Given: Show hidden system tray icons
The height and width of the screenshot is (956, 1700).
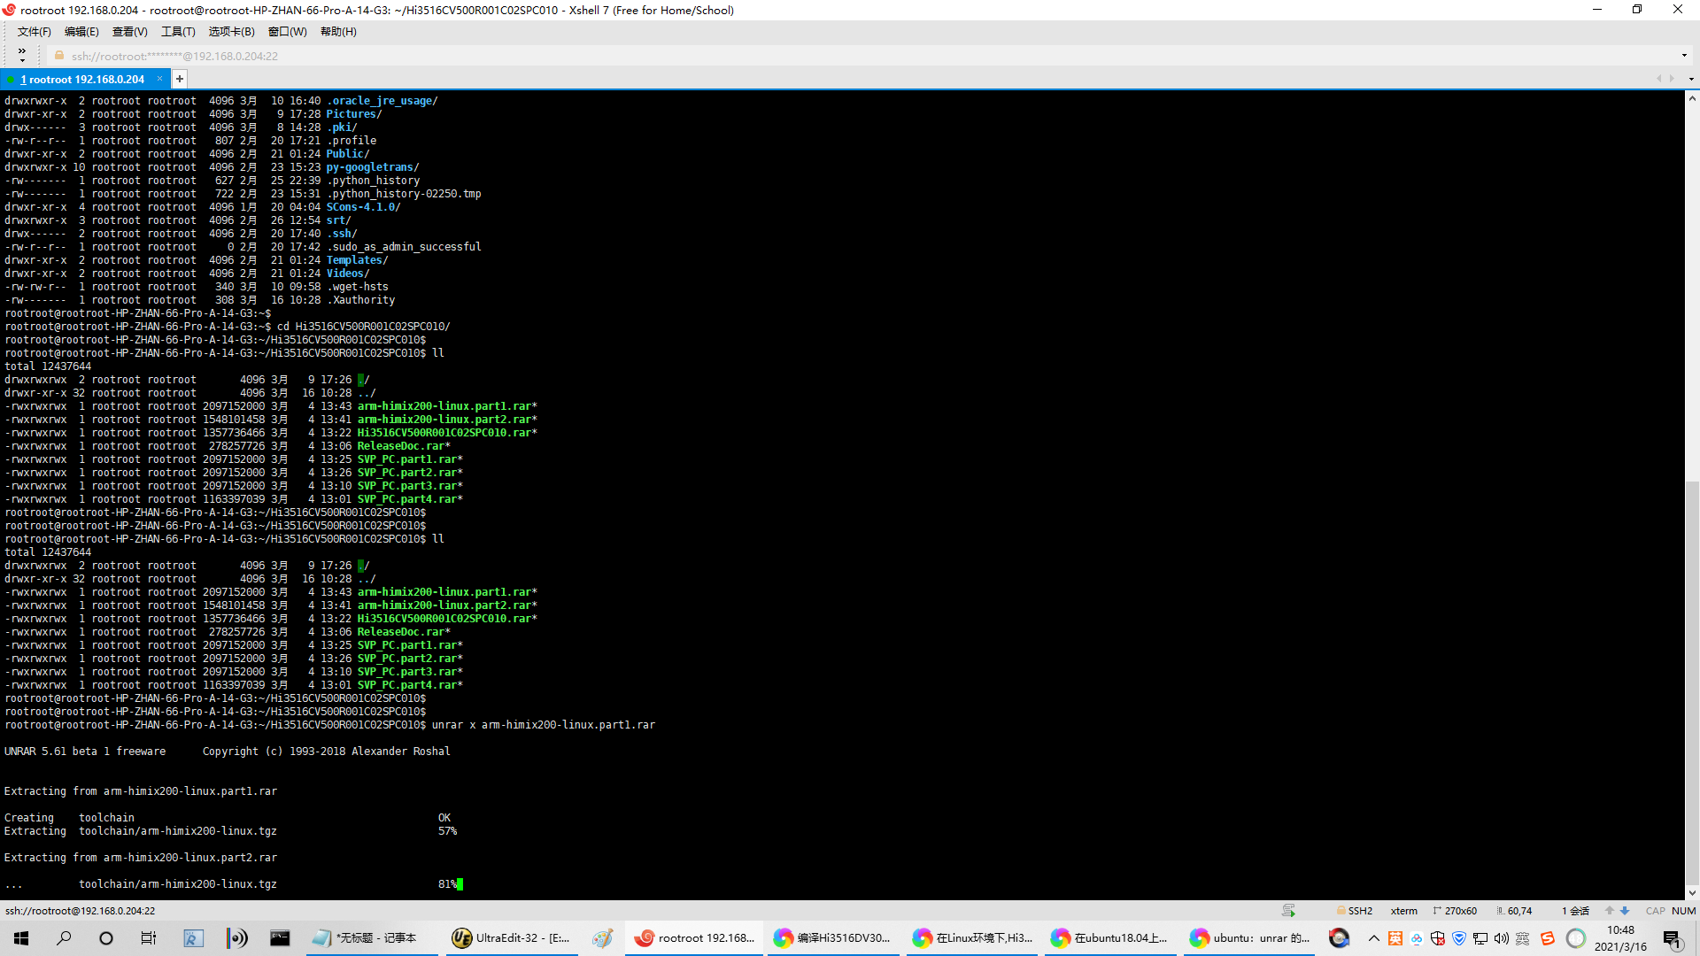Looking at the screenshot, I should pyautogui.click(x=1373, y=938).
